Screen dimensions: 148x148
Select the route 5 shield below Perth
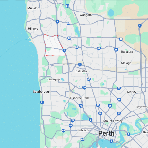[111, 141]
